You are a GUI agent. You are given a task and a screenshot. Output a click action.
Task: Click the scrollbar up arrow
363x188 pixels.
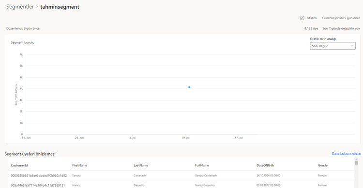click(x=356, y=159)
